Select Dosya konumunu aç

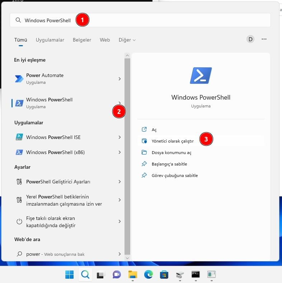pos(171,153)
